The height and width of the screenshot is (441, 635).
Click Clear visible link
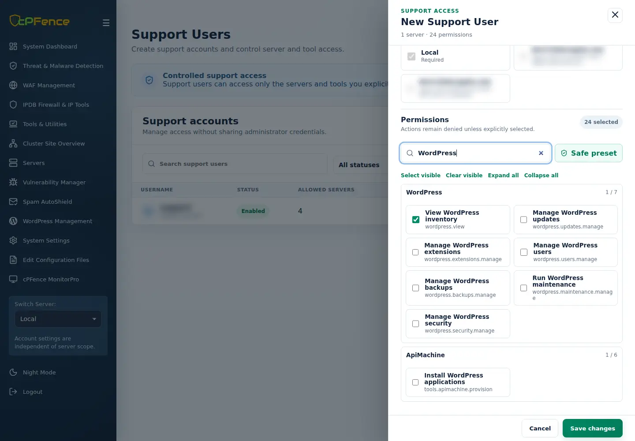tap(464, 176)
